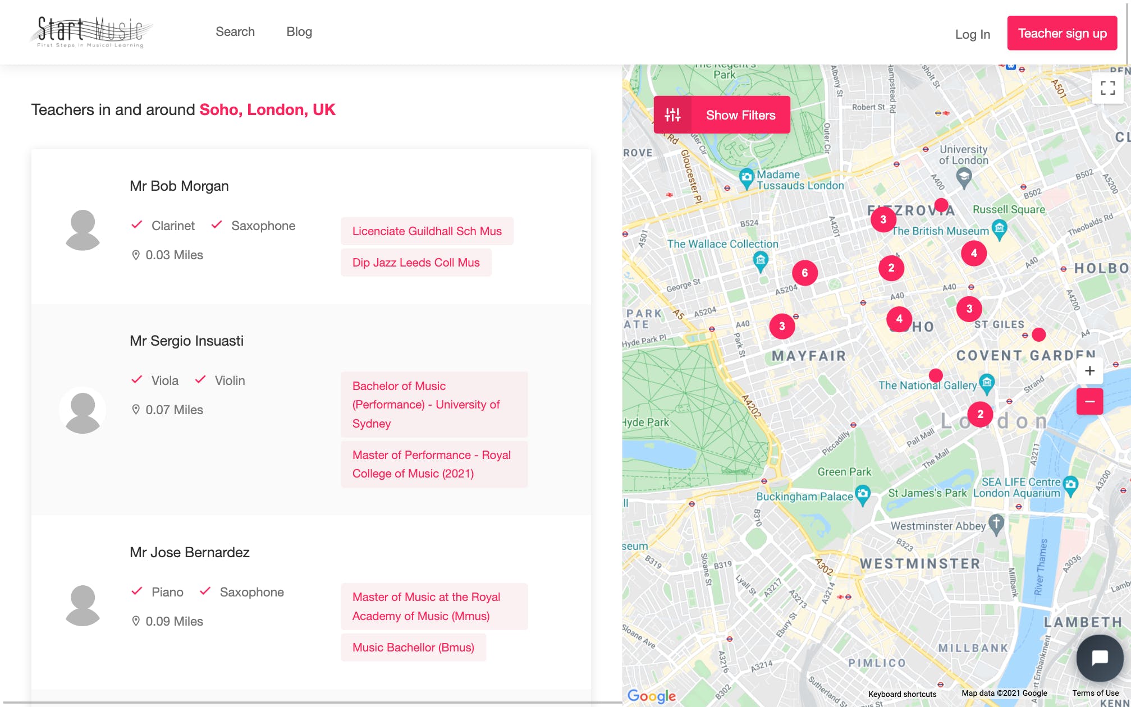Click the Start Music logo
1131x707 pixels.
91,32
